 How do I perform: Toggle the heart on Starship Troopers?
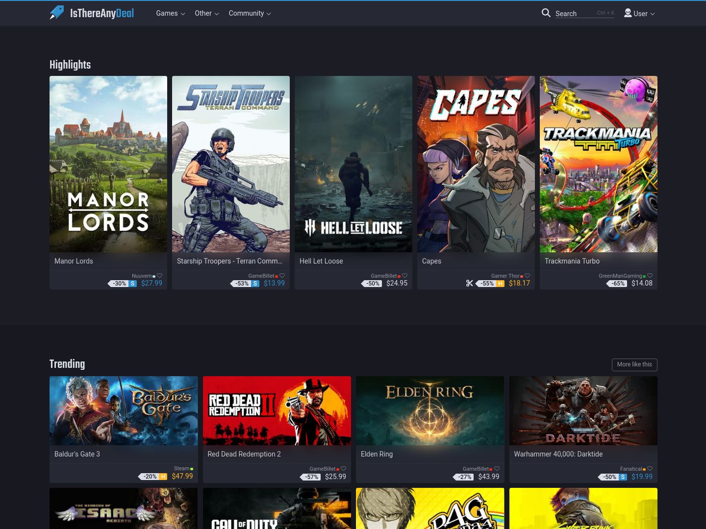[282, 276]
